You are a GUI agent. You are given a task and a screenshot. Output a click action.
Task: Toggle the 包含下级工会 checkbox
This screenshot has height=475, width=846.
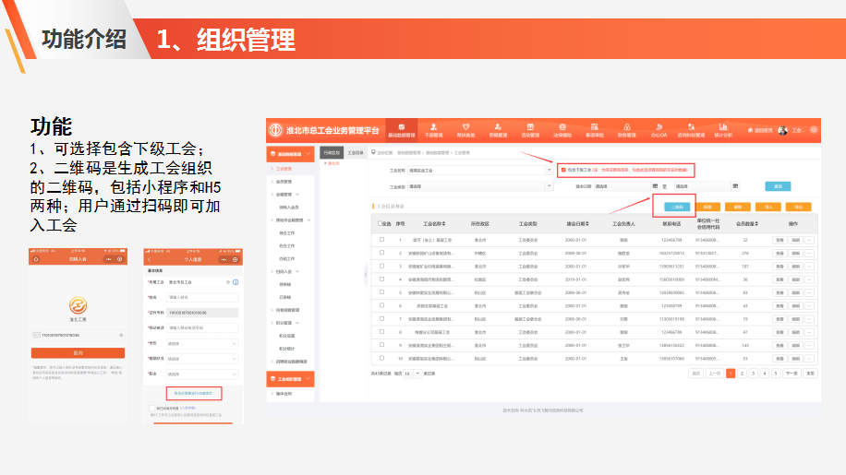click(562, 170)
